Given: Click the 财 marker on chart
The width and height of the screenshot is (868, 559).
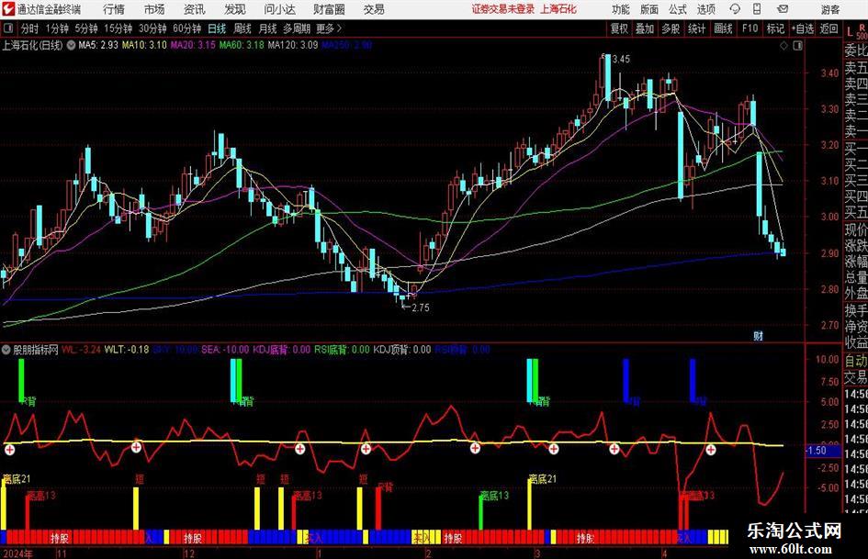Looking at the screenshot, I should (x=759, y=335).
